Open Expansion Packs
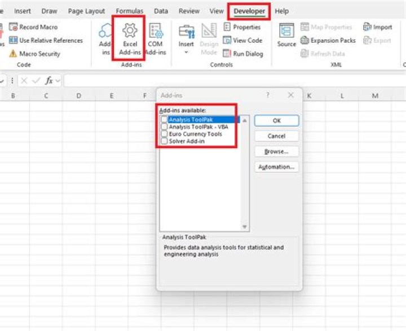This screenshot has width=406, height=331. tap(328, 41)
